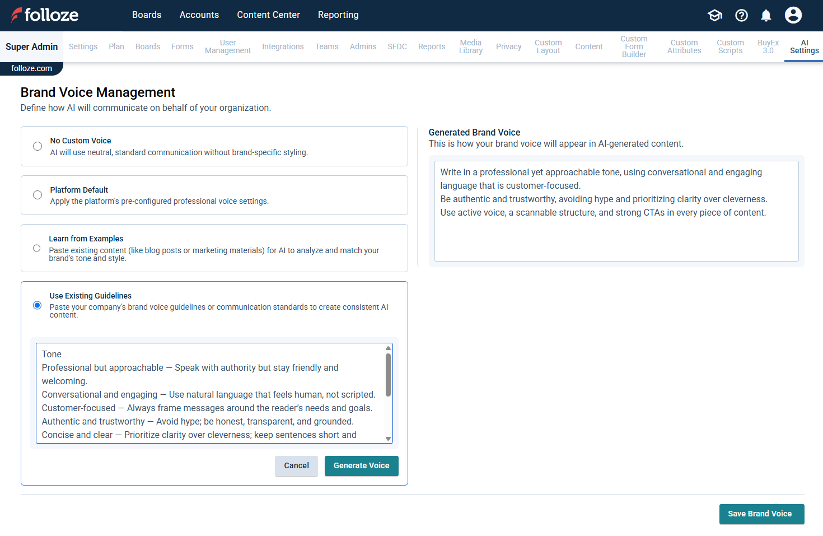Click the Folloze logo
823x536 pixels.
(x=45, y=15)
